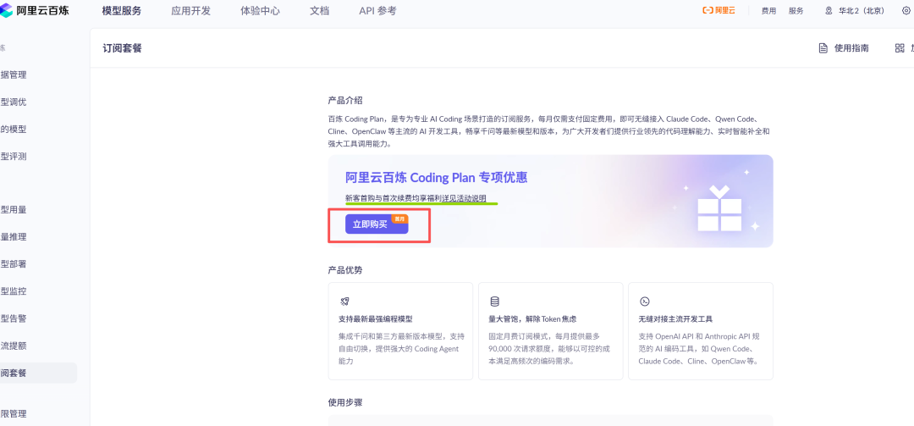Click the 订阅套餐 page title
Image resolution: width=914 pixels, height=426 pixels.
[x=123, y=48]
